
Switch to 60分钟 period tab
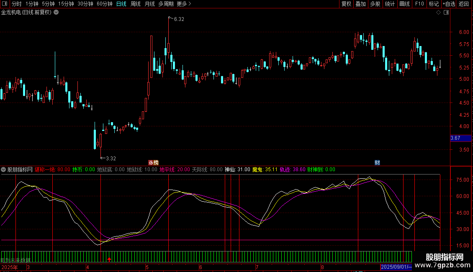pyautogui.click(x=104, y=4)
